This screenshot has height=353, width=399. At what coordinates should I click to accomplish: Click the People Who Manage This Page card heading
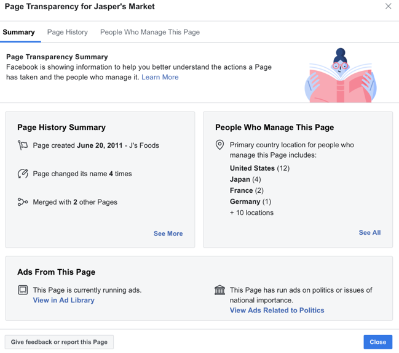pos(275,128)
